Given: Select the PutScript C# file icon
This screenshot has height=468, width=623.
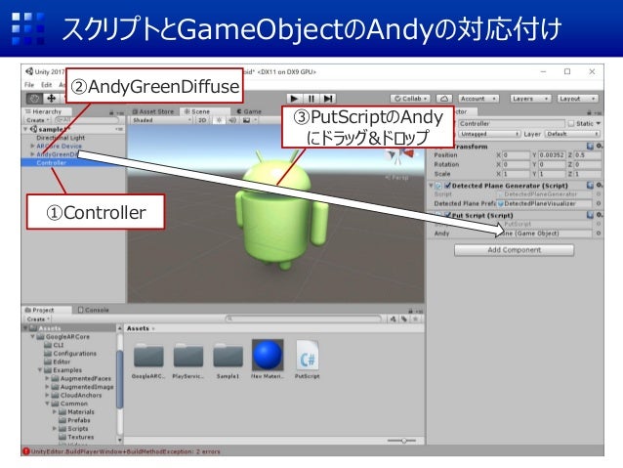Looking at the screenshot, I should 308,355.
